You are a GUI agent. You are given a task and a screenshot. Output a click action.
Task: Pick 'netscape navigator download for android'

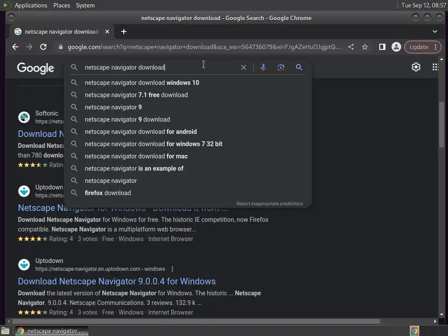pyautogui.click(x=188, y=132)
